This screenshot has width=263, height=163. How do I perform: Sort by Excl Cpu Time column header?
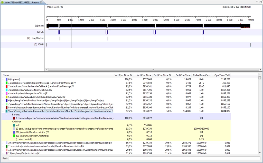(183, 75)
